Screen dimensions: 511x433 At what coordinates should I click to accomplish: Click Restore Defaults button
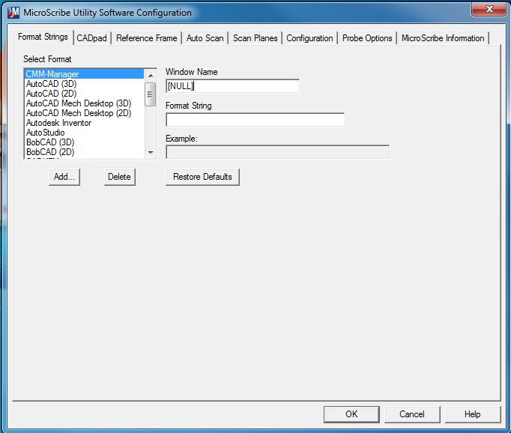pyautogui.click(x=202, y=177)
